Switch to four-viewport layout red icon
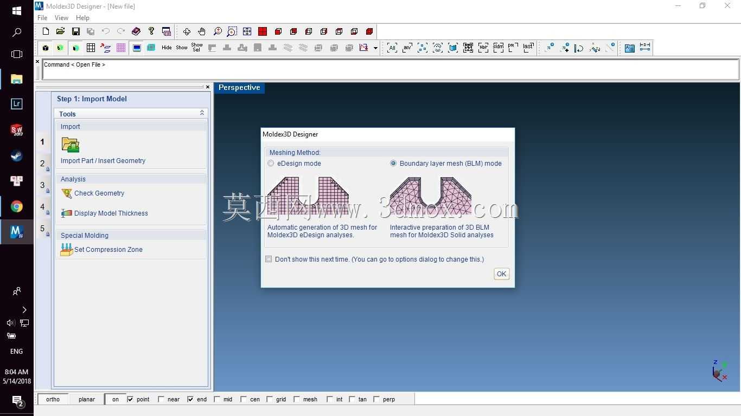This screenshot has width=741, height=416. [263, 31]
